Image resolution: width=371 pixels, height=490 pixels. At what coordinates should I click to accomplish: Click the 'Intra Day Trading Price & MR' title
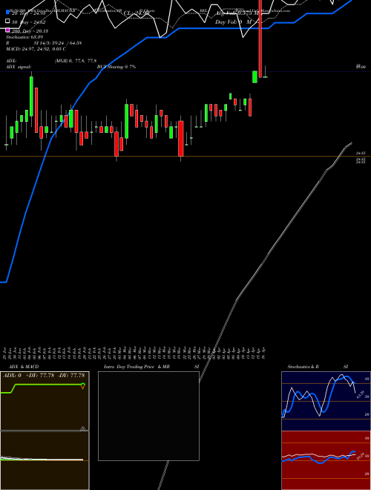pyautogui.click(x=137, y=367)
